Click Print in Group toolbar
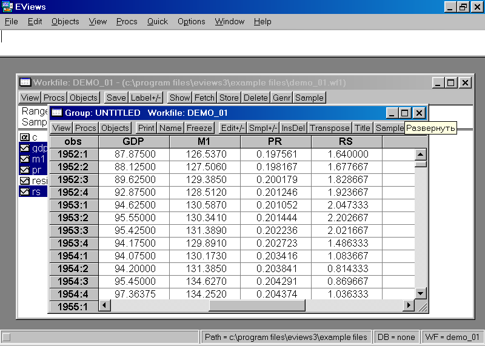The height and width of the screenshot is (346, 485). pos(146,128)
